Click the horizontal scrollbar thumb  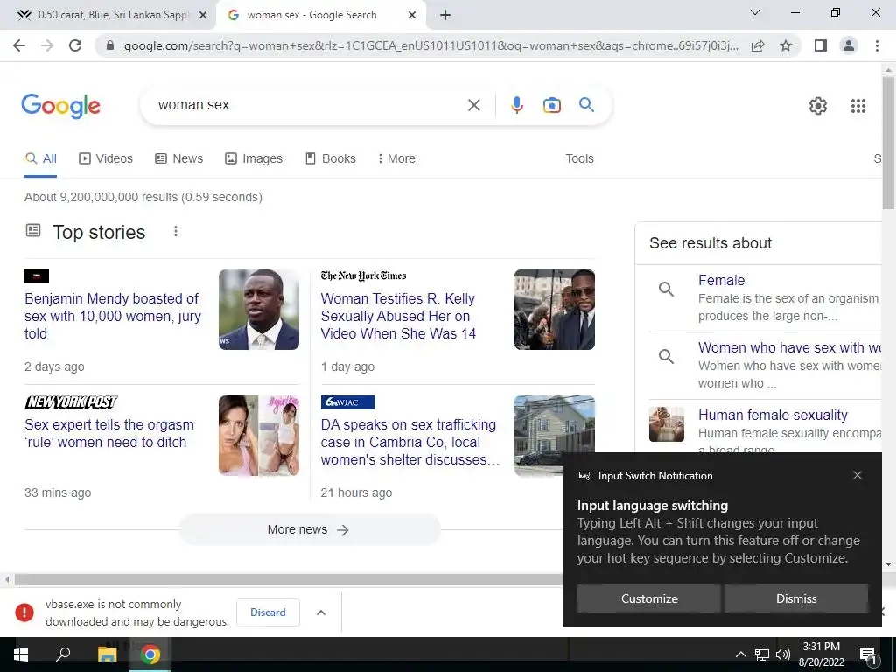coord(289,580)
